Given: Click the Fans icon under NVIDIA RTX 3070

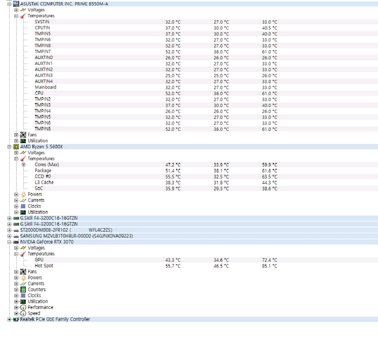Looking at the screenshot, I should [23, 272].
